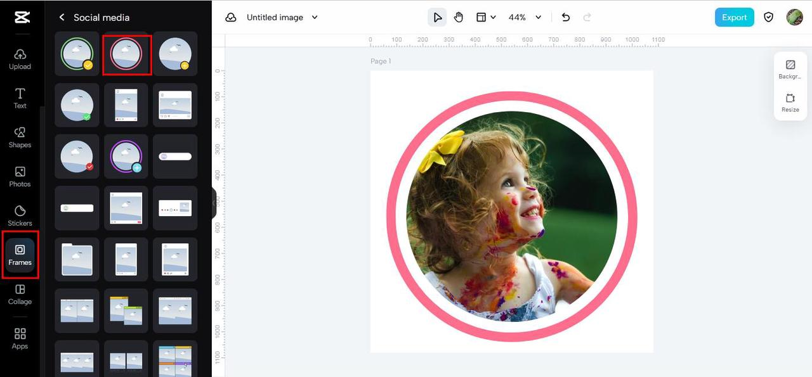Click the Export button
The image size is (812, 377).
pos(734,17)
